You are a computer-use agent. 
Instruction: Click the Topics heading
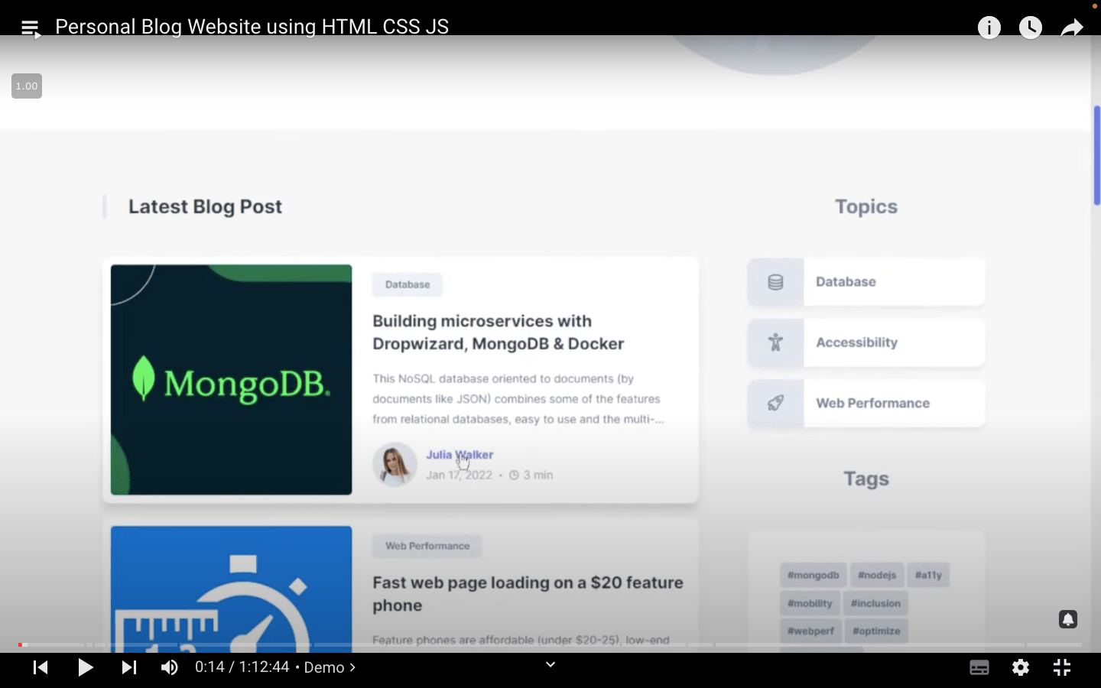(866, 207)
